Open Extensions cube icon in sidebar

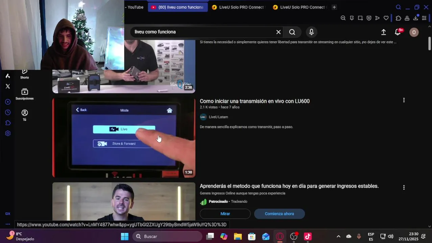[x=8, y=123]
